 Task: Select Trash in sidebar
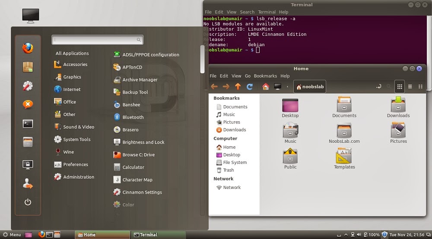226,170
